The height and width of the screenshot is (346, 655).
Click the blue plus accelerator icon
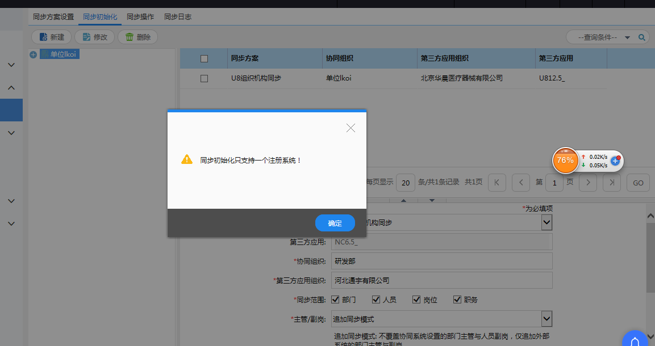(615, 161)
